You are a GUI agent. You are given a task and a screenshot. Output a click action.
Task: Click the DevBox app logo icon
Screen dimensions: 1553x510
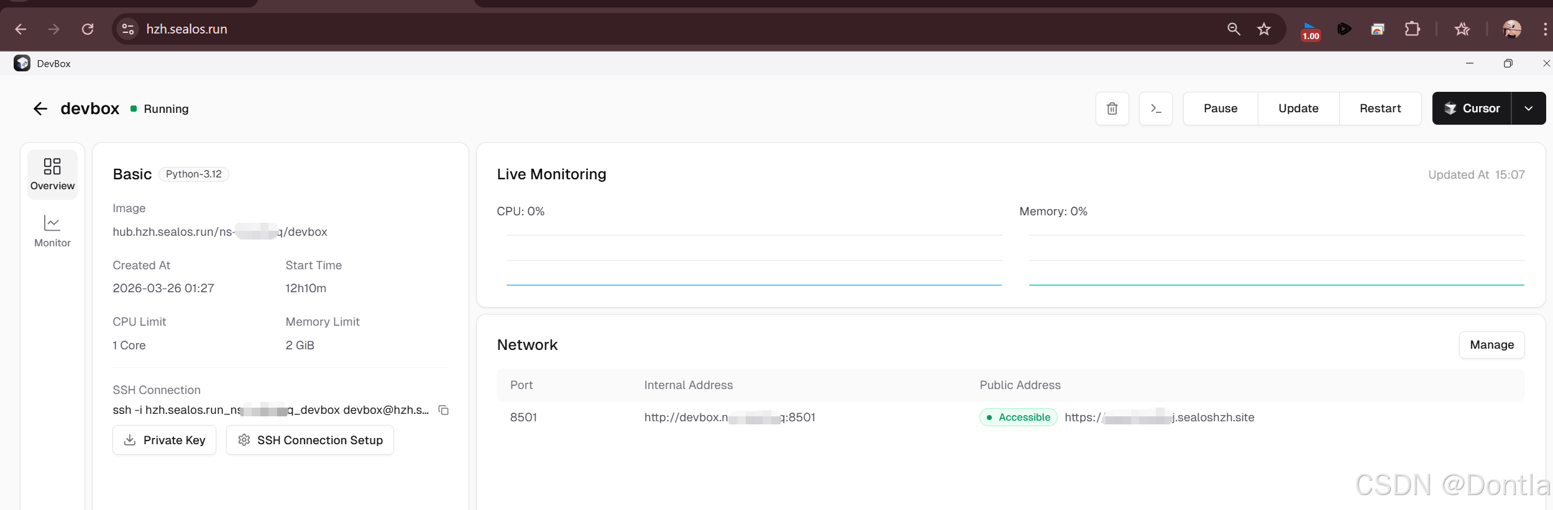click(x=22, y=63)
